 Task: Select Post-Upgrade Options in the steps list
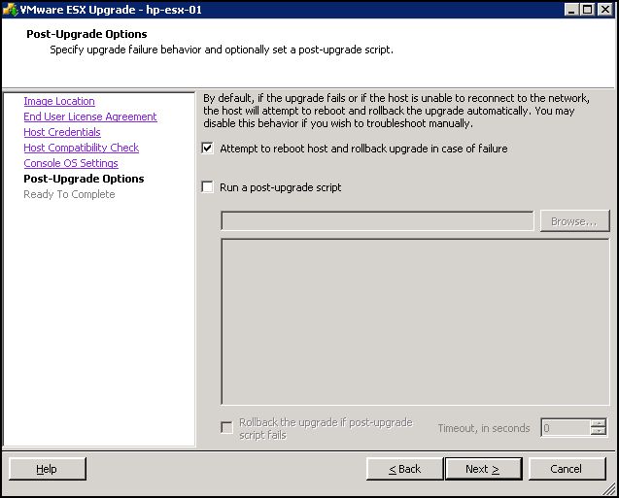click(84, 179)
